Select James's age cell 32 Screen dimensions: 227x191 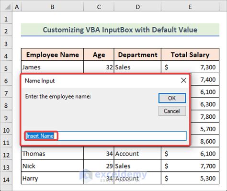[x=99, y=67]
